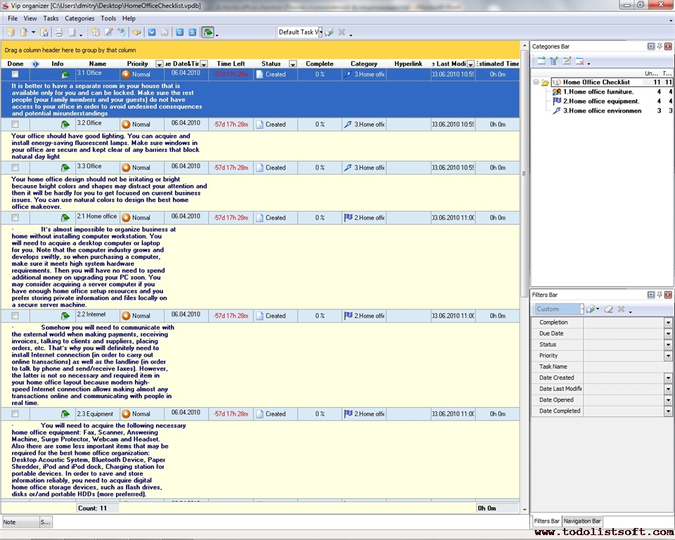
Task: Switch to the Navigation Bar tab
Action: click(x=581, y=521)
